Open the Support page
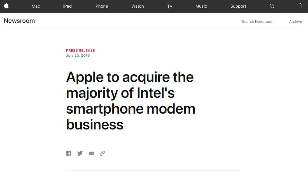Screen dimensions: 308x173 coord(238,6)
